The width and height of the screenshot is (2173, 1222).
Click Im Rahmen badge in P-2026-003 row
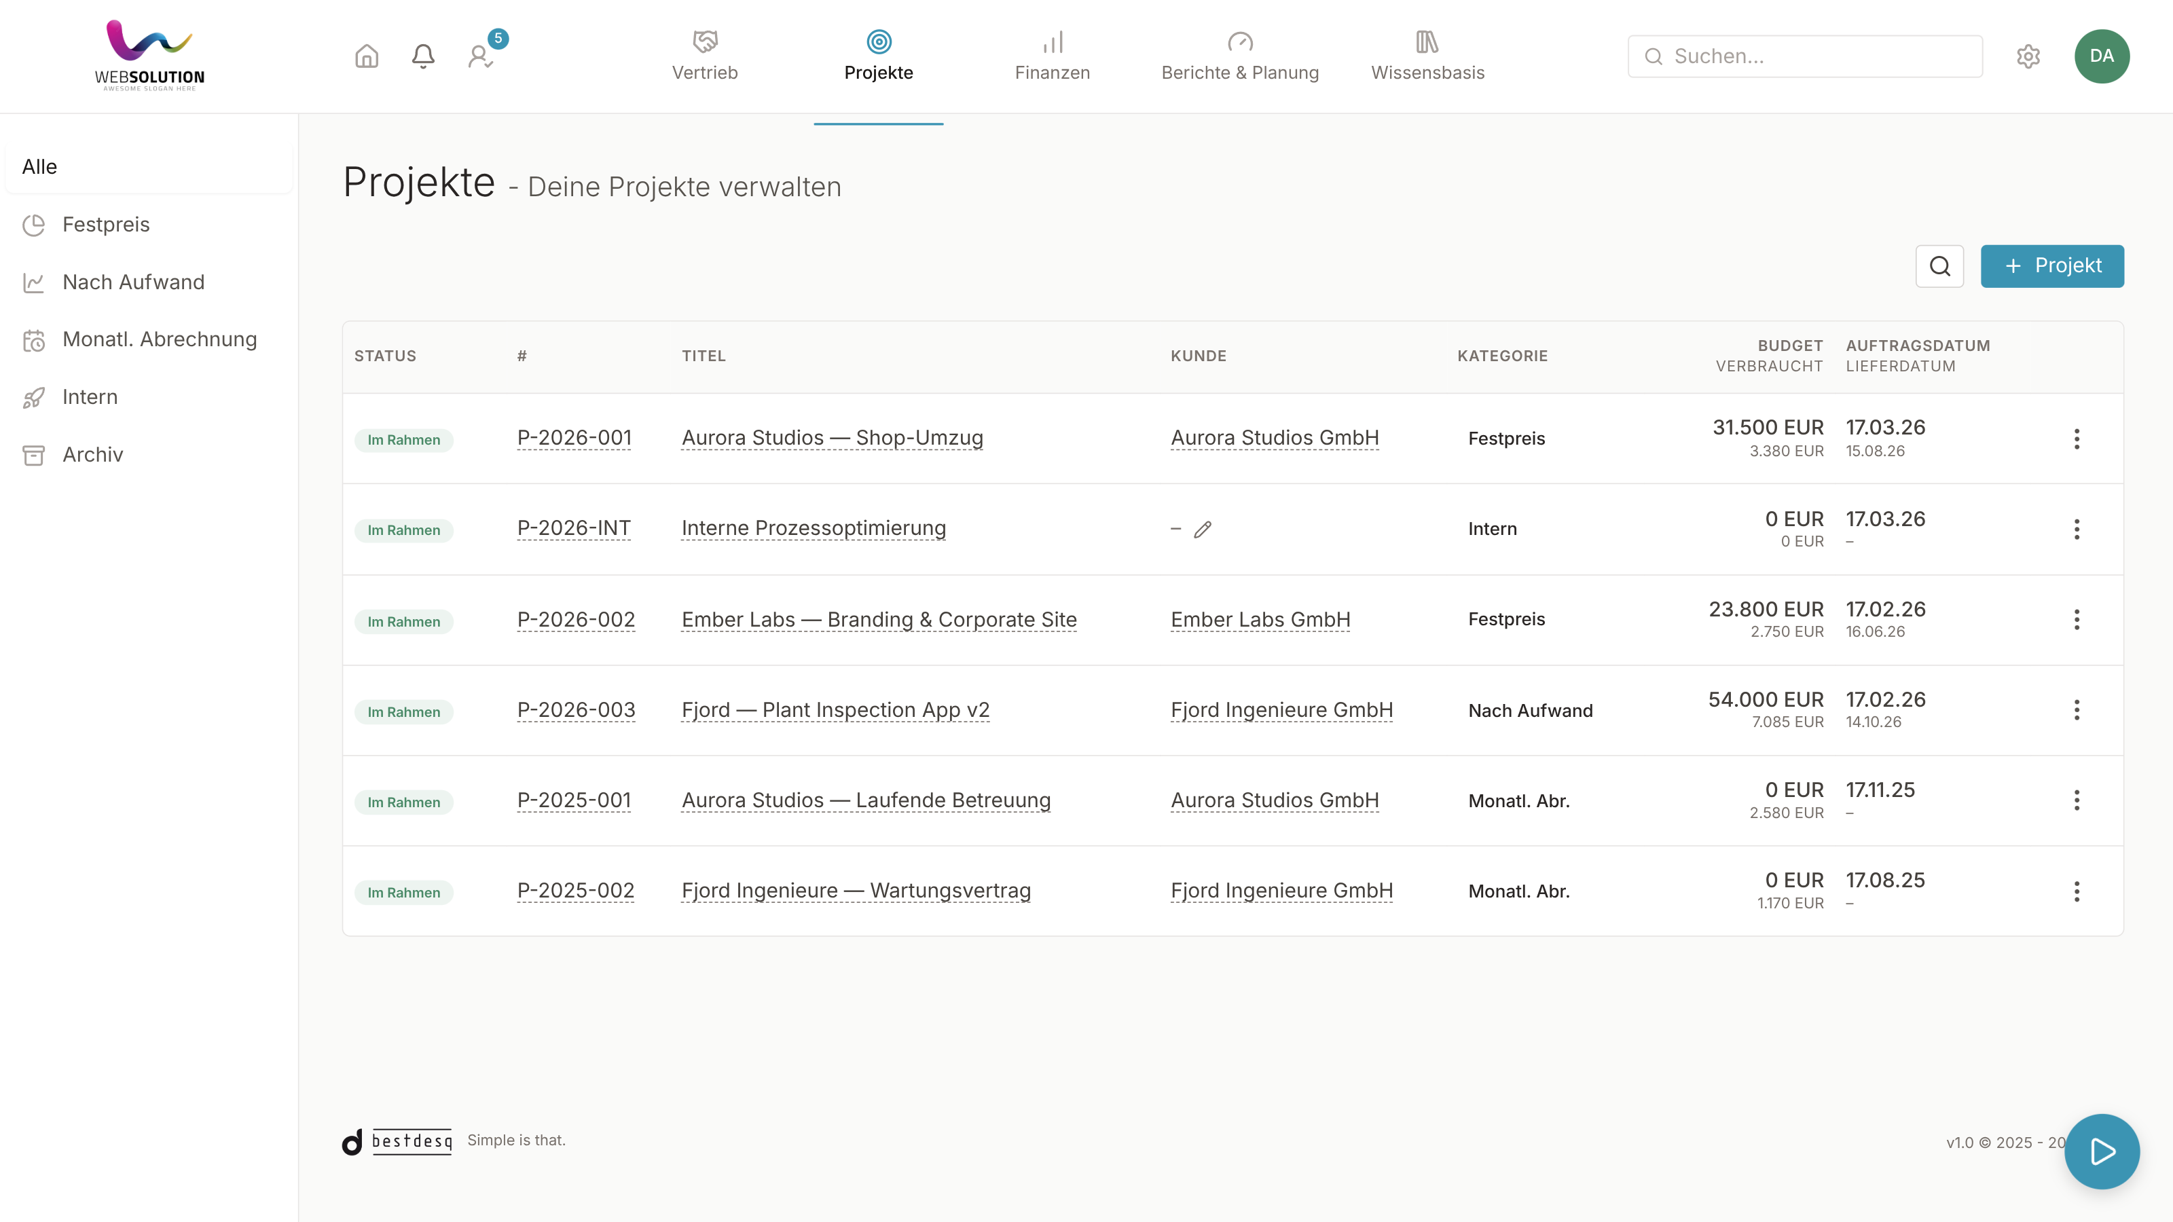403,711
